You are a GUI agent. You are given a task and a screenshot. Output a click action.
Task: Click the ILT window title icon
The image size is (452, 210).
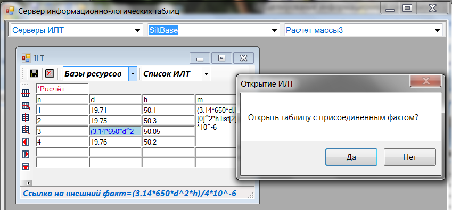(26, 58)
